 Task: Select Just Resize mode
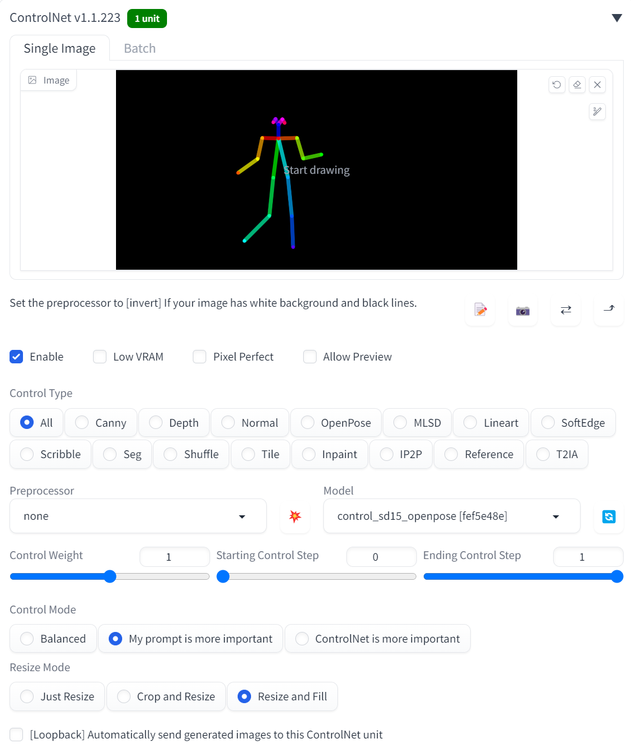[x=57, y=696]
